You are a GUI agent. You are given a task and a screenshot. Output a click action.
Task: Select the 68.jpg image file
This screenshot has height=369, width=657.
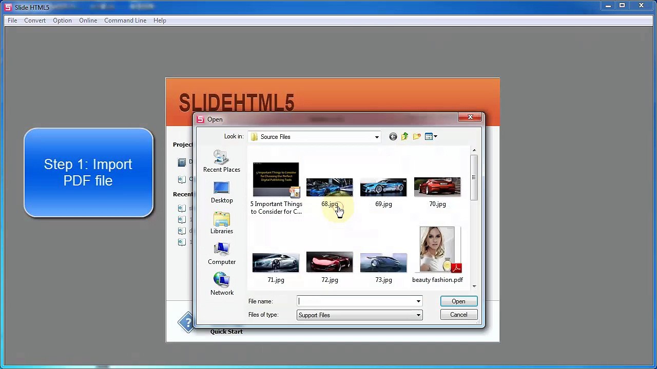click(x=330, y=192)
